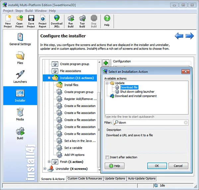This screenshot has height=190, width=199.
Task: Select the Screens & Actions tab
Action: pyautogui.click(x=53, y=179)
